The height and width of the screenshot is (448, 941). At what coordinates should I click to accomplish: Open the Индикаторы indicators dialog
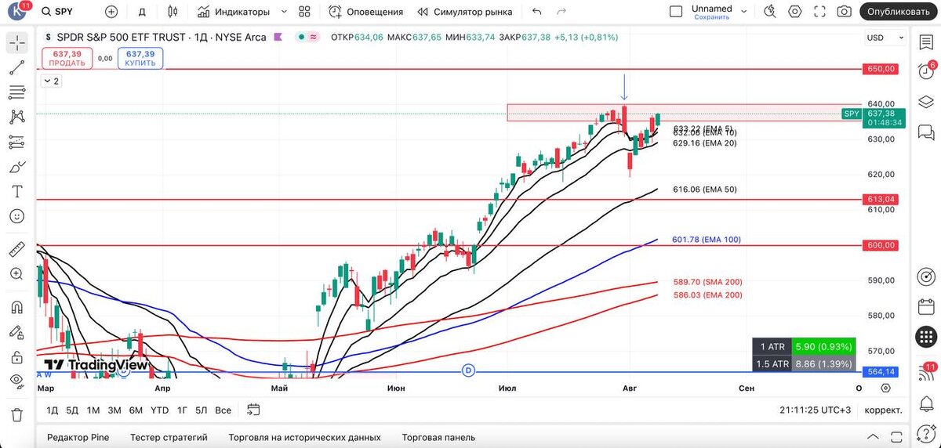point(233,12)
